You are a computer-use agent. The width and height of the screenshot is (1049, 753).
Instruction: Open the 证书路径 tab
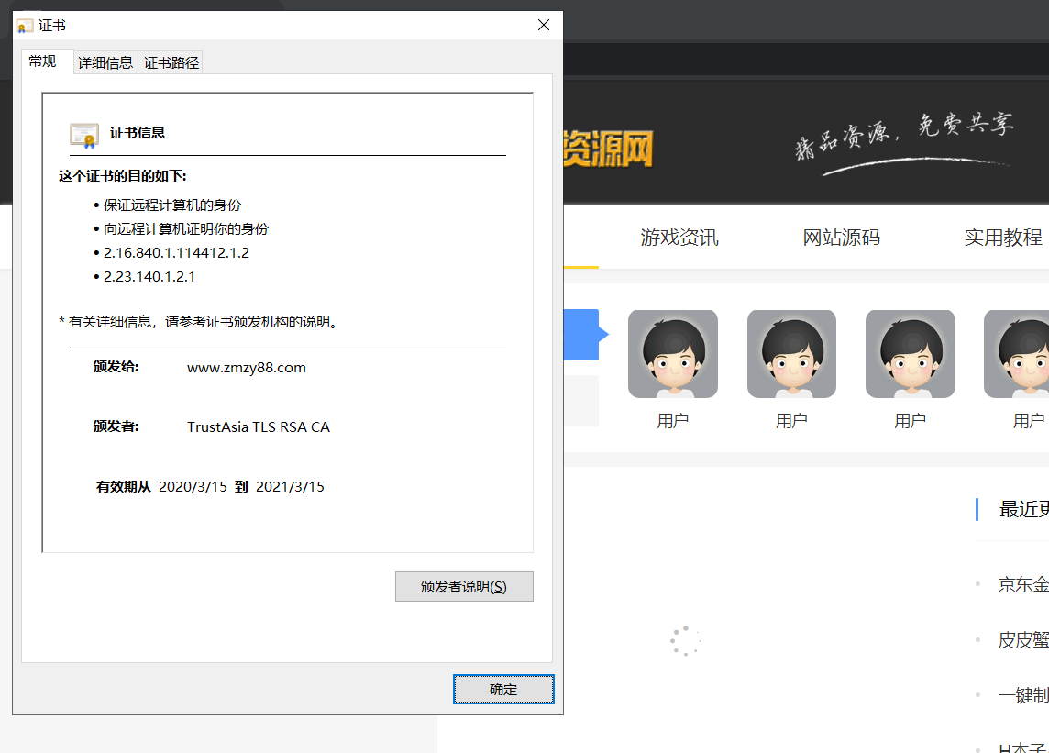coord(170,62)
